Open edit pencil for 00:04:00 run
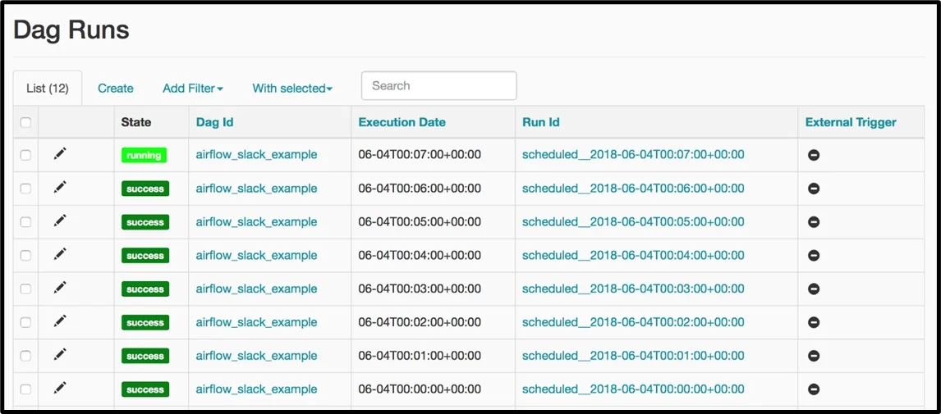Image resolution: width=941 pixels, height=414 pixels. click(60, 255)
